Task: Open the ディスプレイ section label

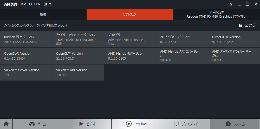Action: click(x=190, y=124)
